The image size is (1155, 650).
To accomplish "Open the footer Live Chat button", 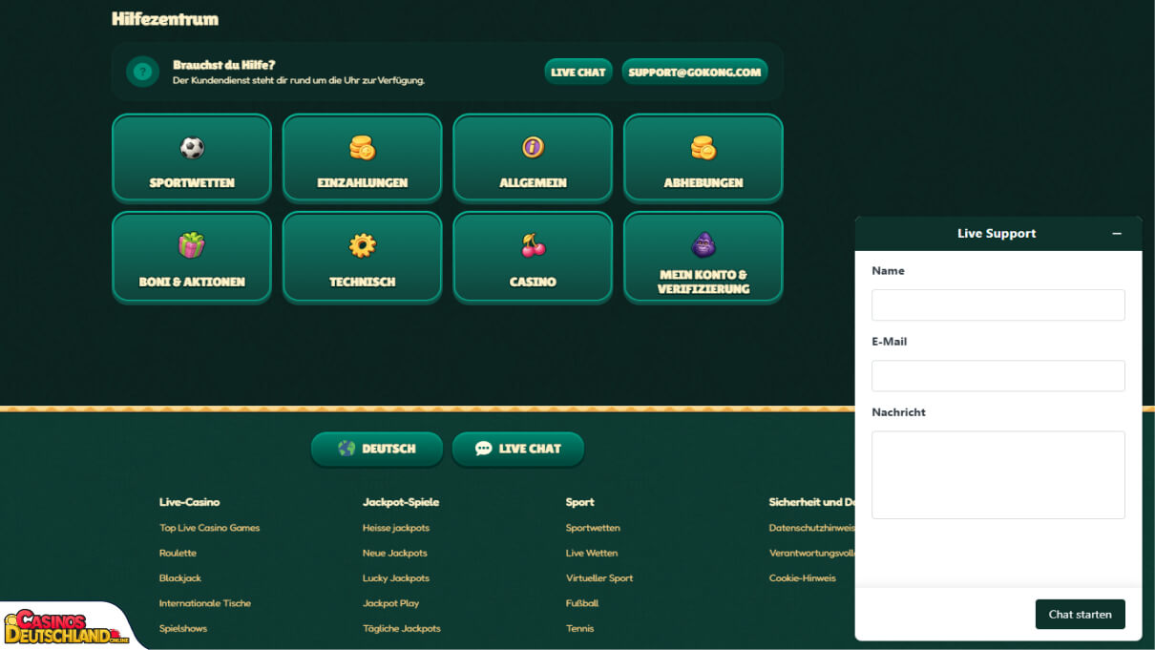I will [x=517, y=449].
